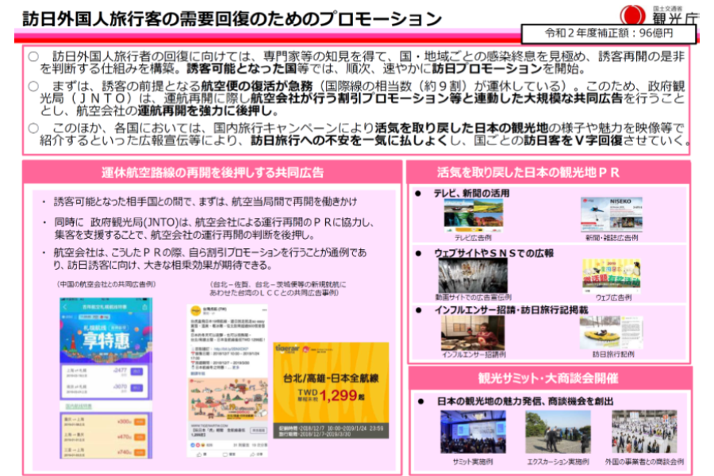This screenshot has height=476, width=714.
Task: Click the video site ad example image
Action: tap(474, 274)
